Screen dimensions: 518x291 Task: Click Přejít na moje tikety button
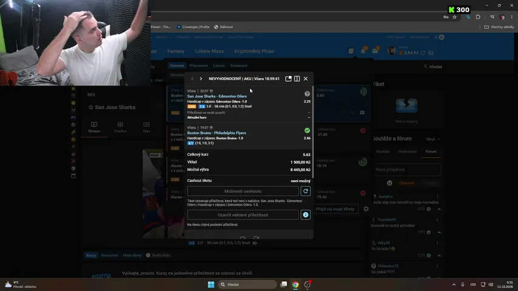click(x=335, y=209)
